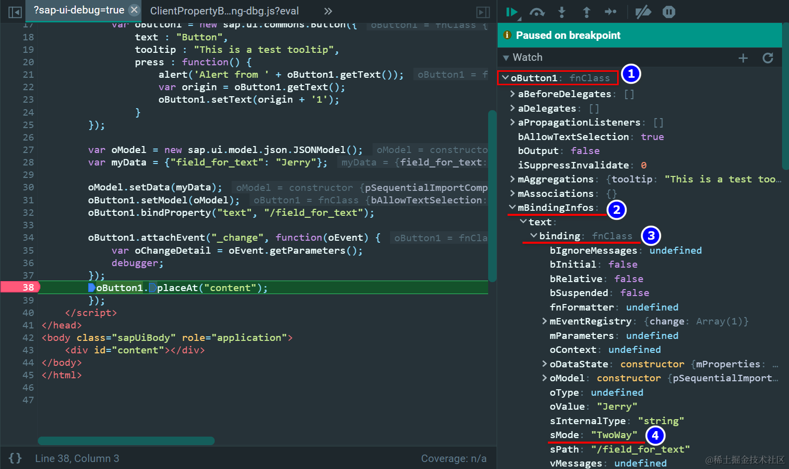Click the setModel call on line 31
The image size is (789, 469).
(x=164, y=200)
